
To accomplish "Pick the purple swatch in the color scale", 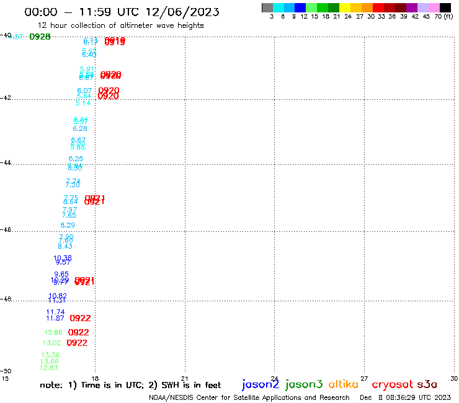I will click(x=412, y=7).
